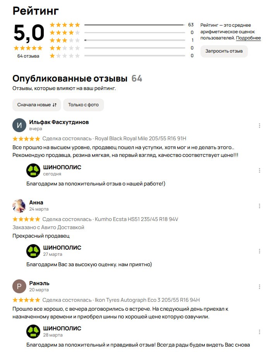Open the 'Подробнее' rating info link
The image size is (270, 352).
248,38
